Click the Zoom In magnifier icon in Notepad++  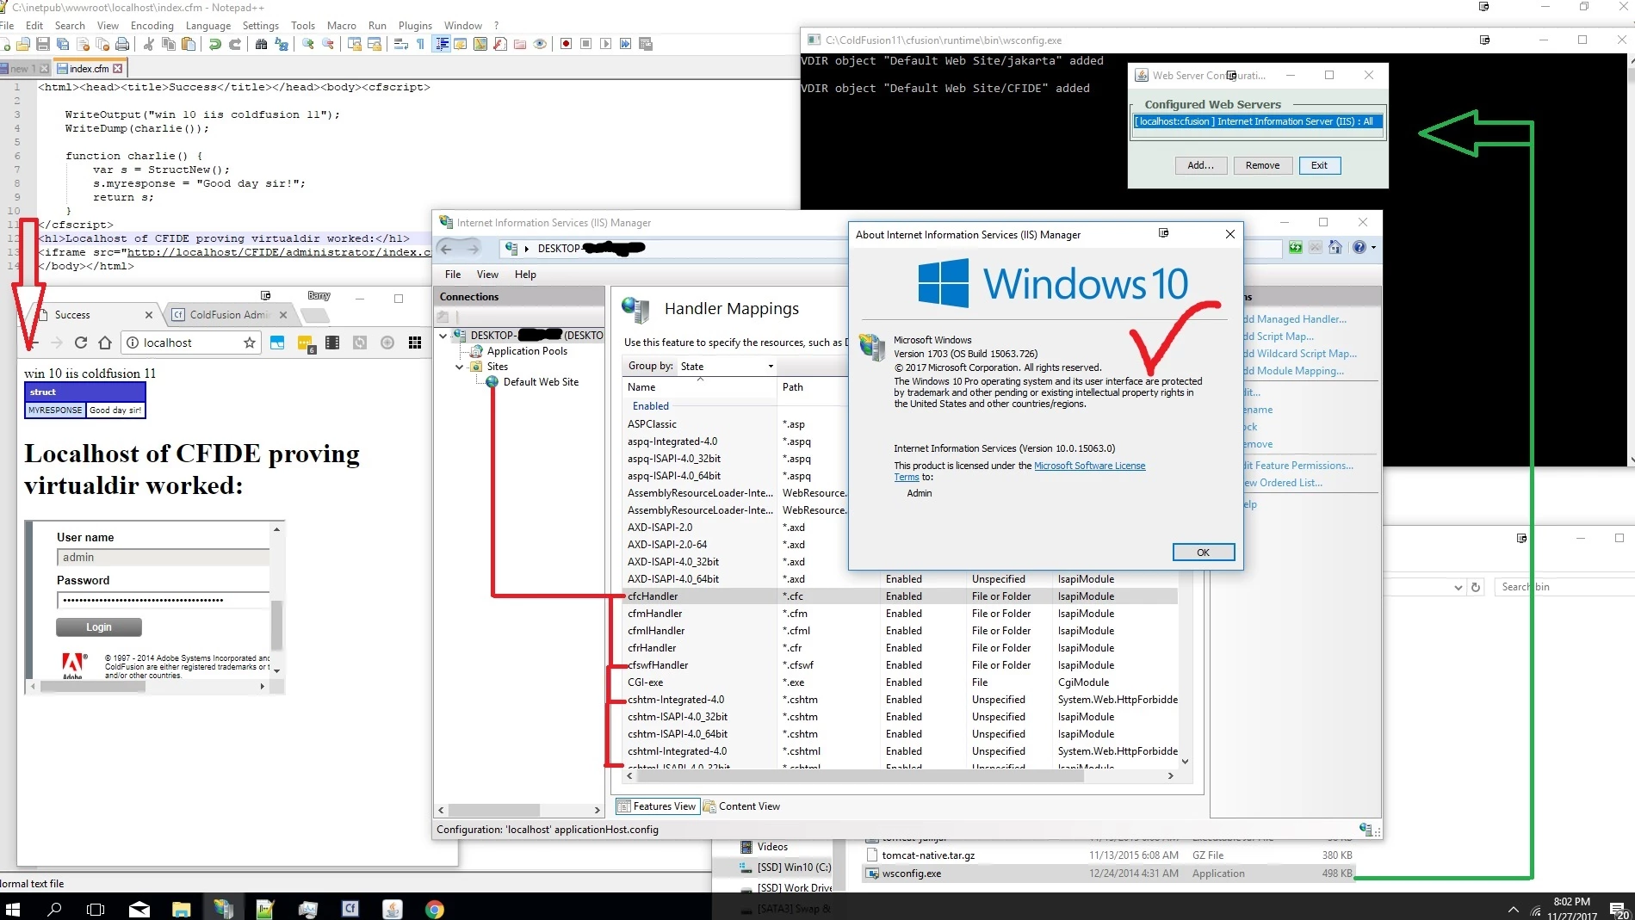307,44
